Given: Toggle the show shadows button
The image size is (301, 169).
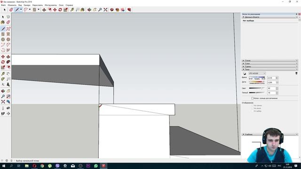Looking at the screenshot, I should 245,74.
